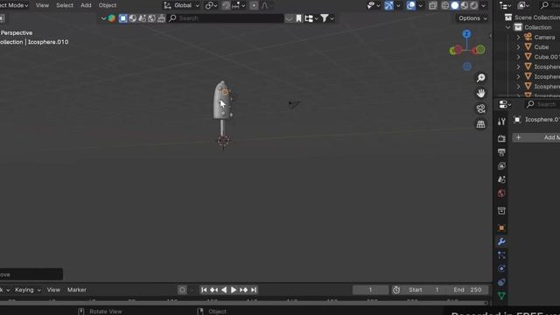Click the colorful Blender asset icon

tap(111, 18)
